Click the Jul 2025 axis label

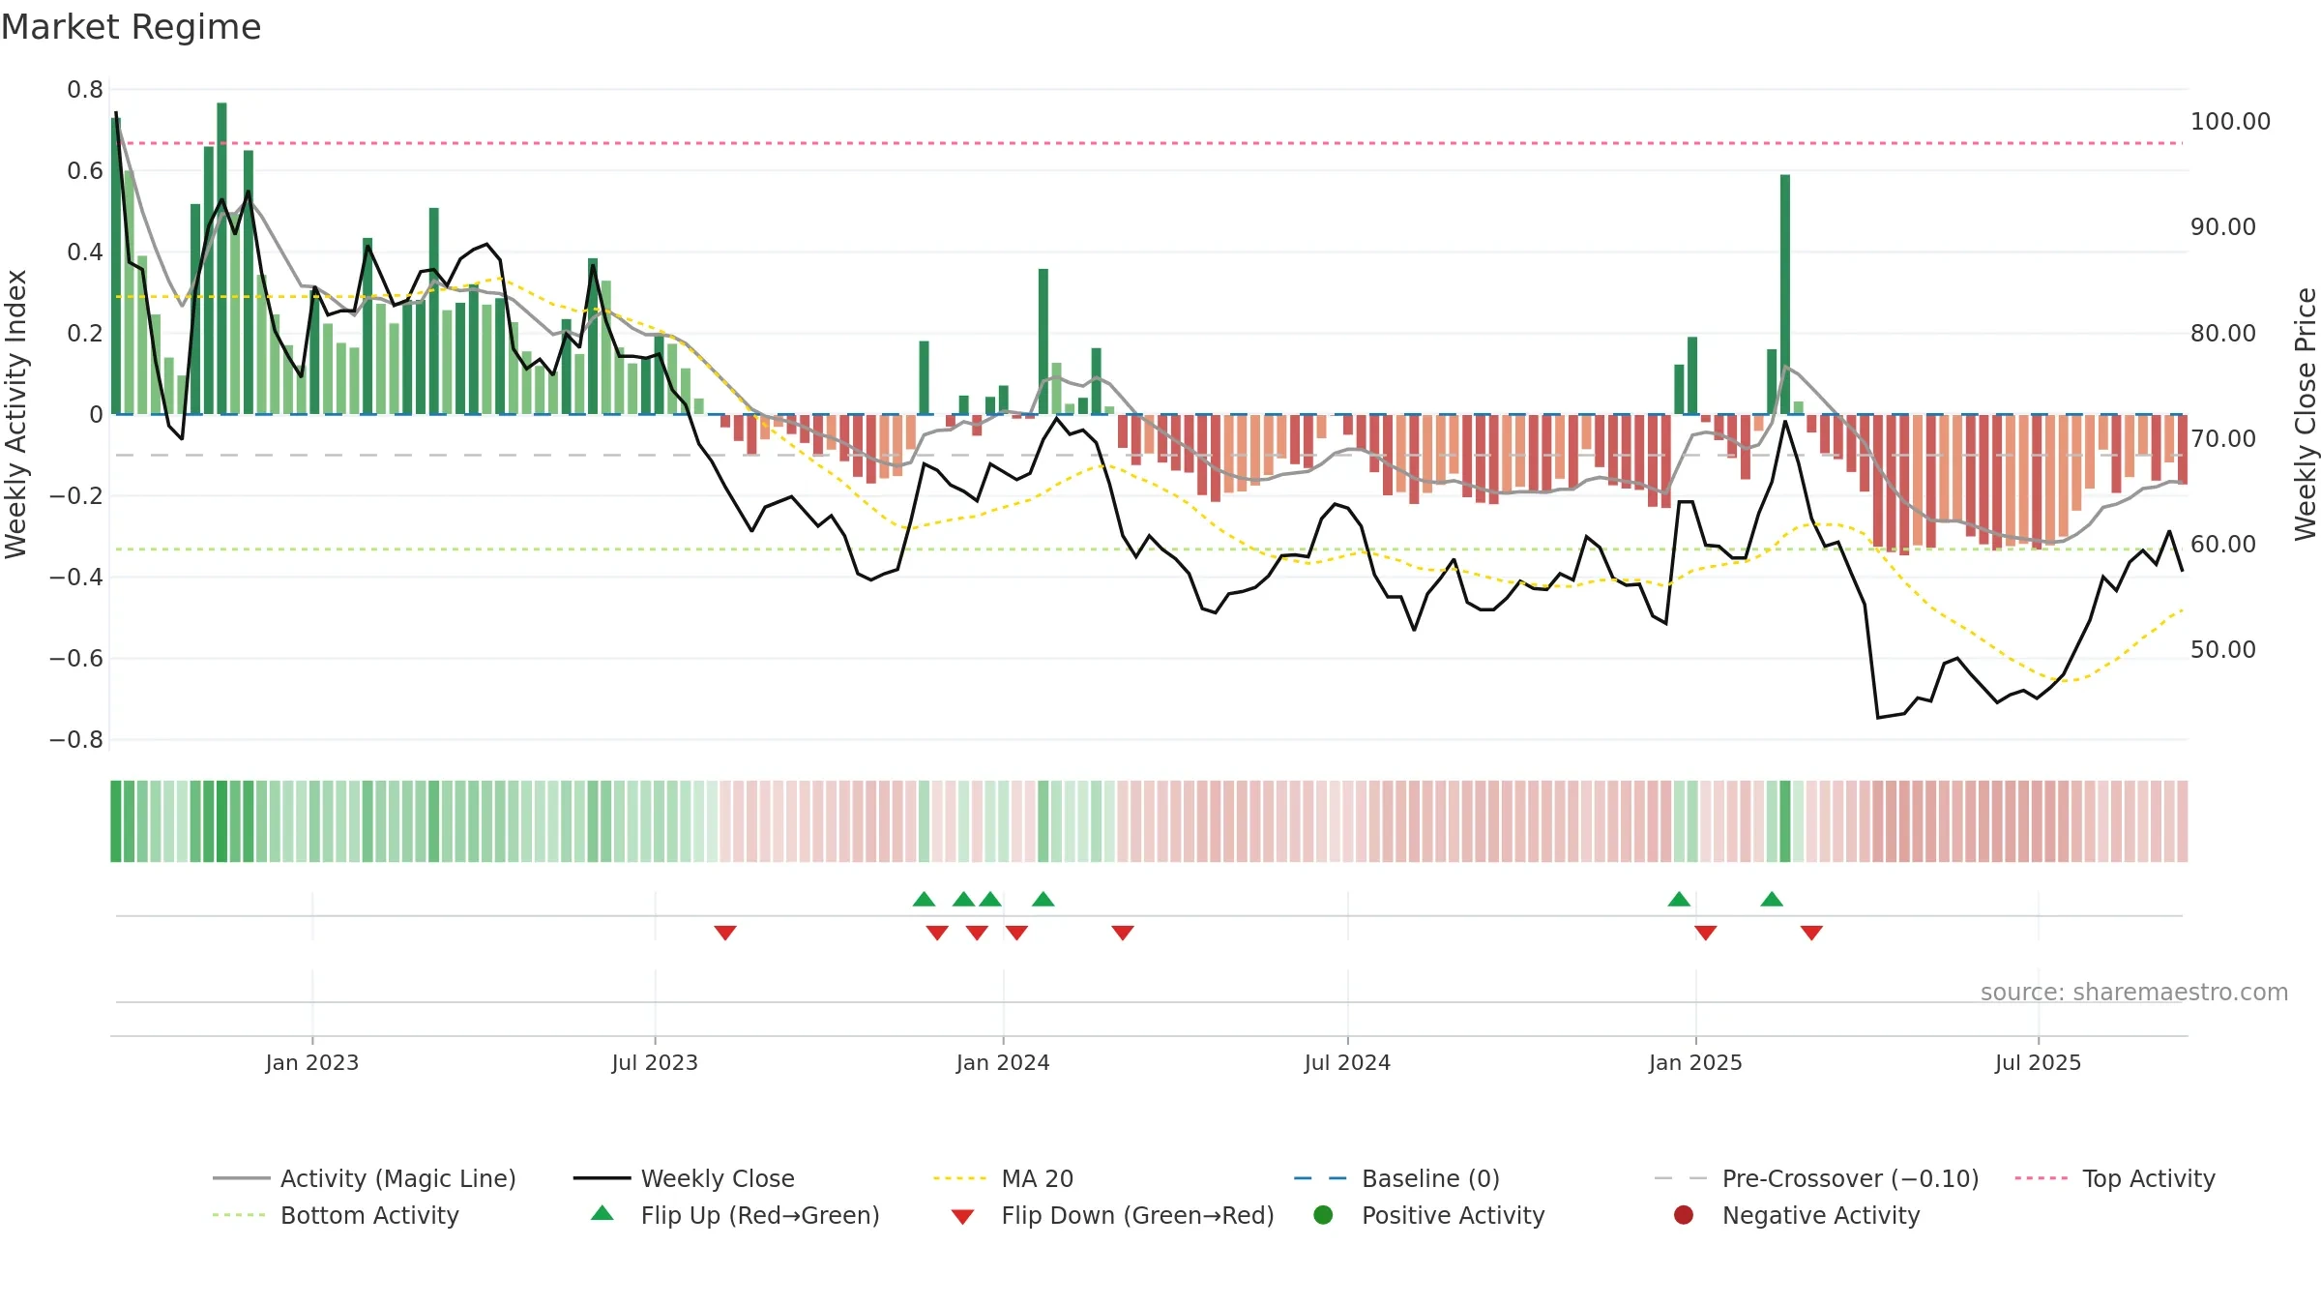2038,1062
